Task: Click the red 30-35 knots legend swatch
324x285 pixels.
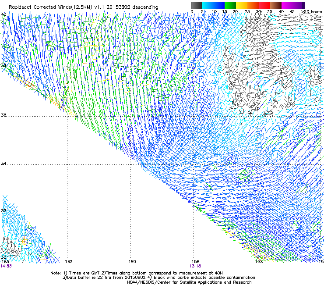Action: (264, 5)
